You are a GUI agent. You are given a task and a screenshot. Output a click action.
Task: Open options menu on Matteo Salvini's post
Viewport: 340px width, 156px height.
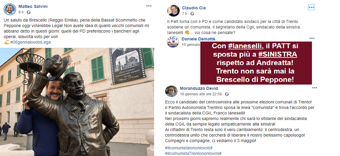[x=149, y=6]
